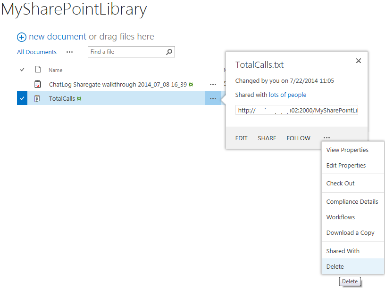Open ellipsis menu for TotalCalls row
The image size is (385, 288).
[213, 98]
